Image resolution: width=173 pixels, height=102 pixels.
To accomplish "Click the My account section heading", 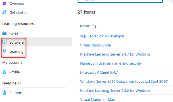I will (12, 63).
